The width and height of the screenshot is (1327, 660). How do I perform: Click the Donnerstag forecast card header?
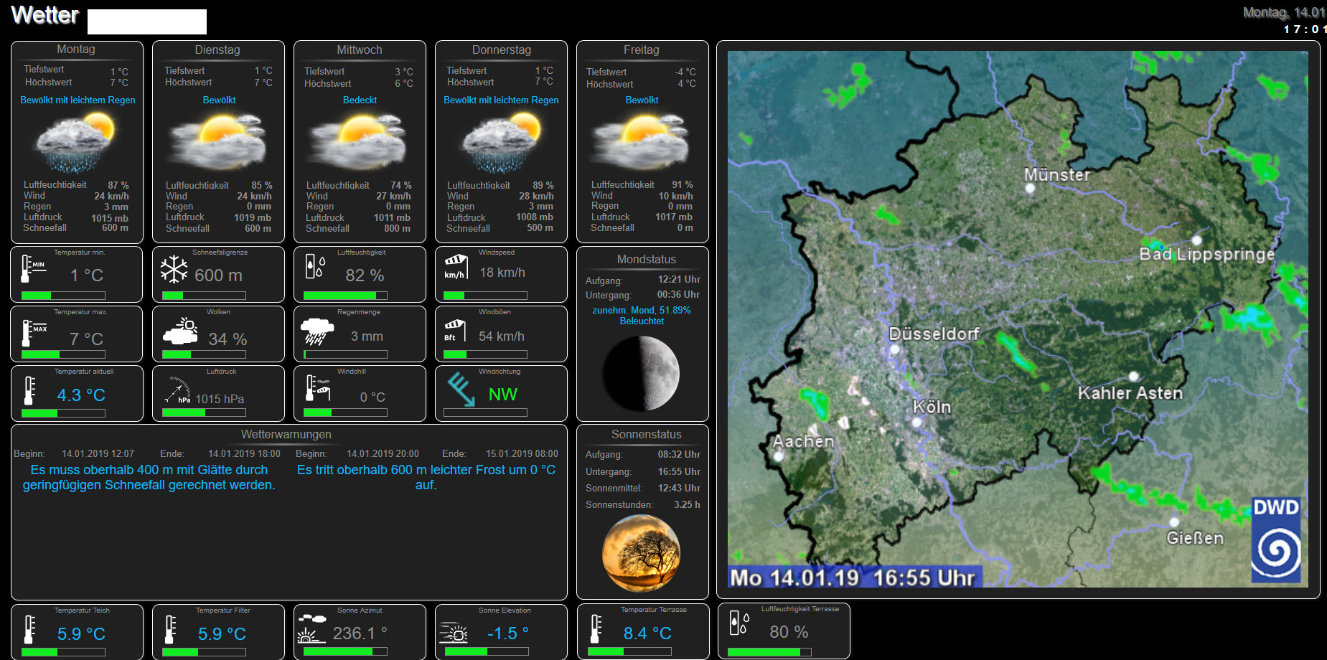click(x=502, y=50)
